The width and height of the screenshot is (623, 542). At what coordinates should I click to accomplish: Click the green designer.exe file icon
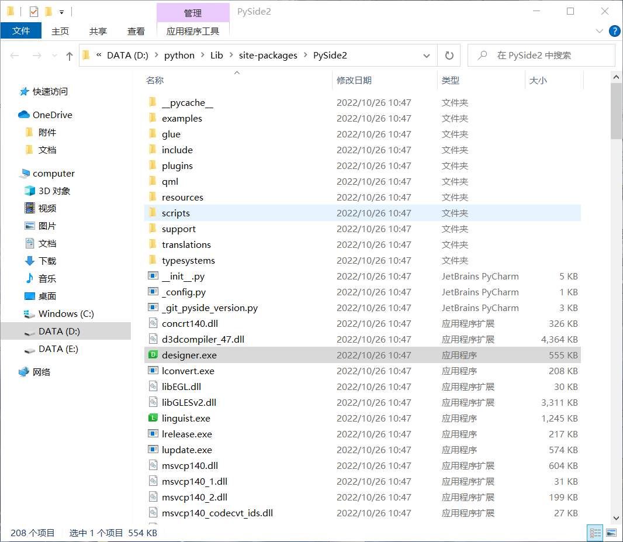(x=153, y=355)
